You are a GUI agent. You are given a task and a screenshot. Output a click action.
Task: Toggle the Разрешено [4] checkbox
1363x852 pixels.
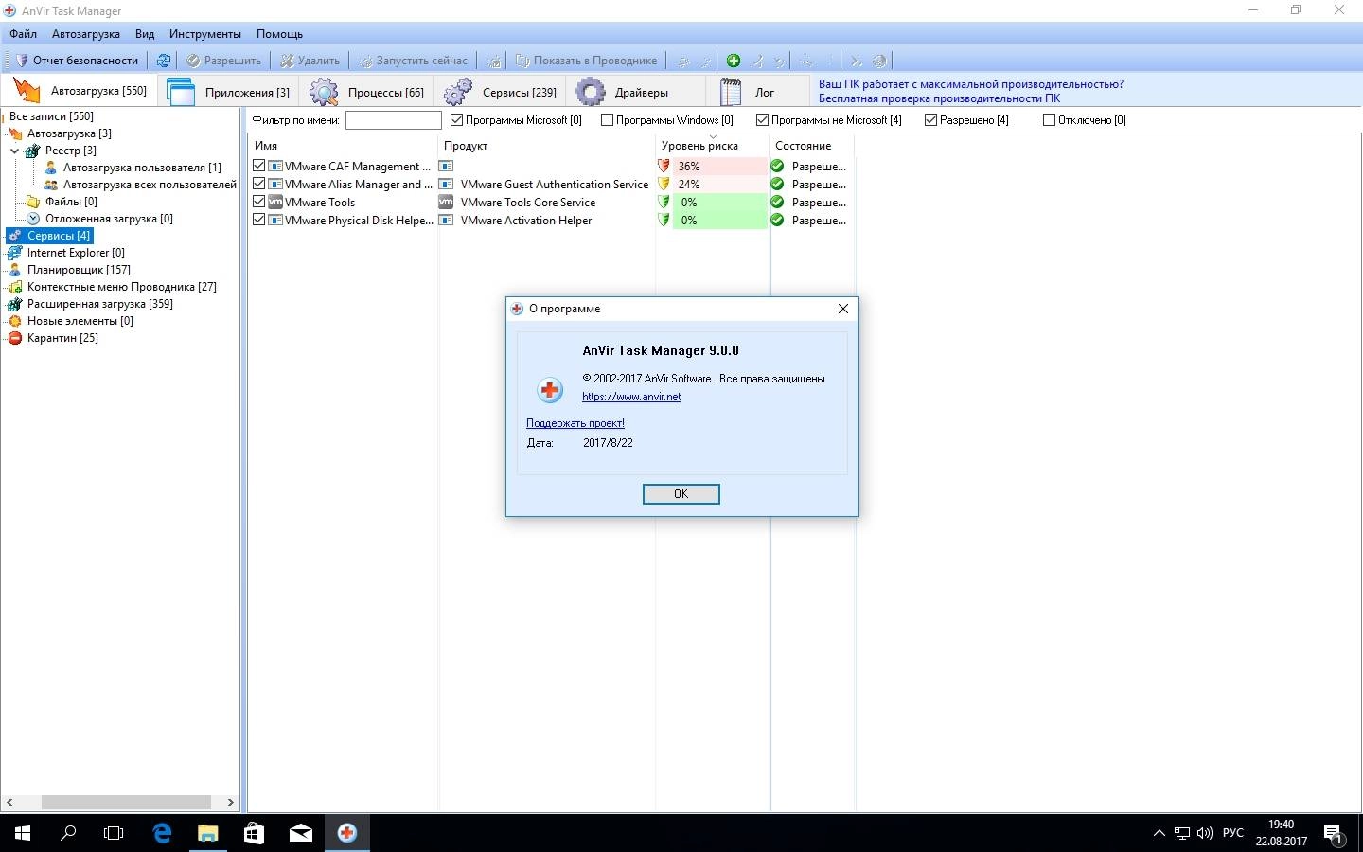[930, 120]
